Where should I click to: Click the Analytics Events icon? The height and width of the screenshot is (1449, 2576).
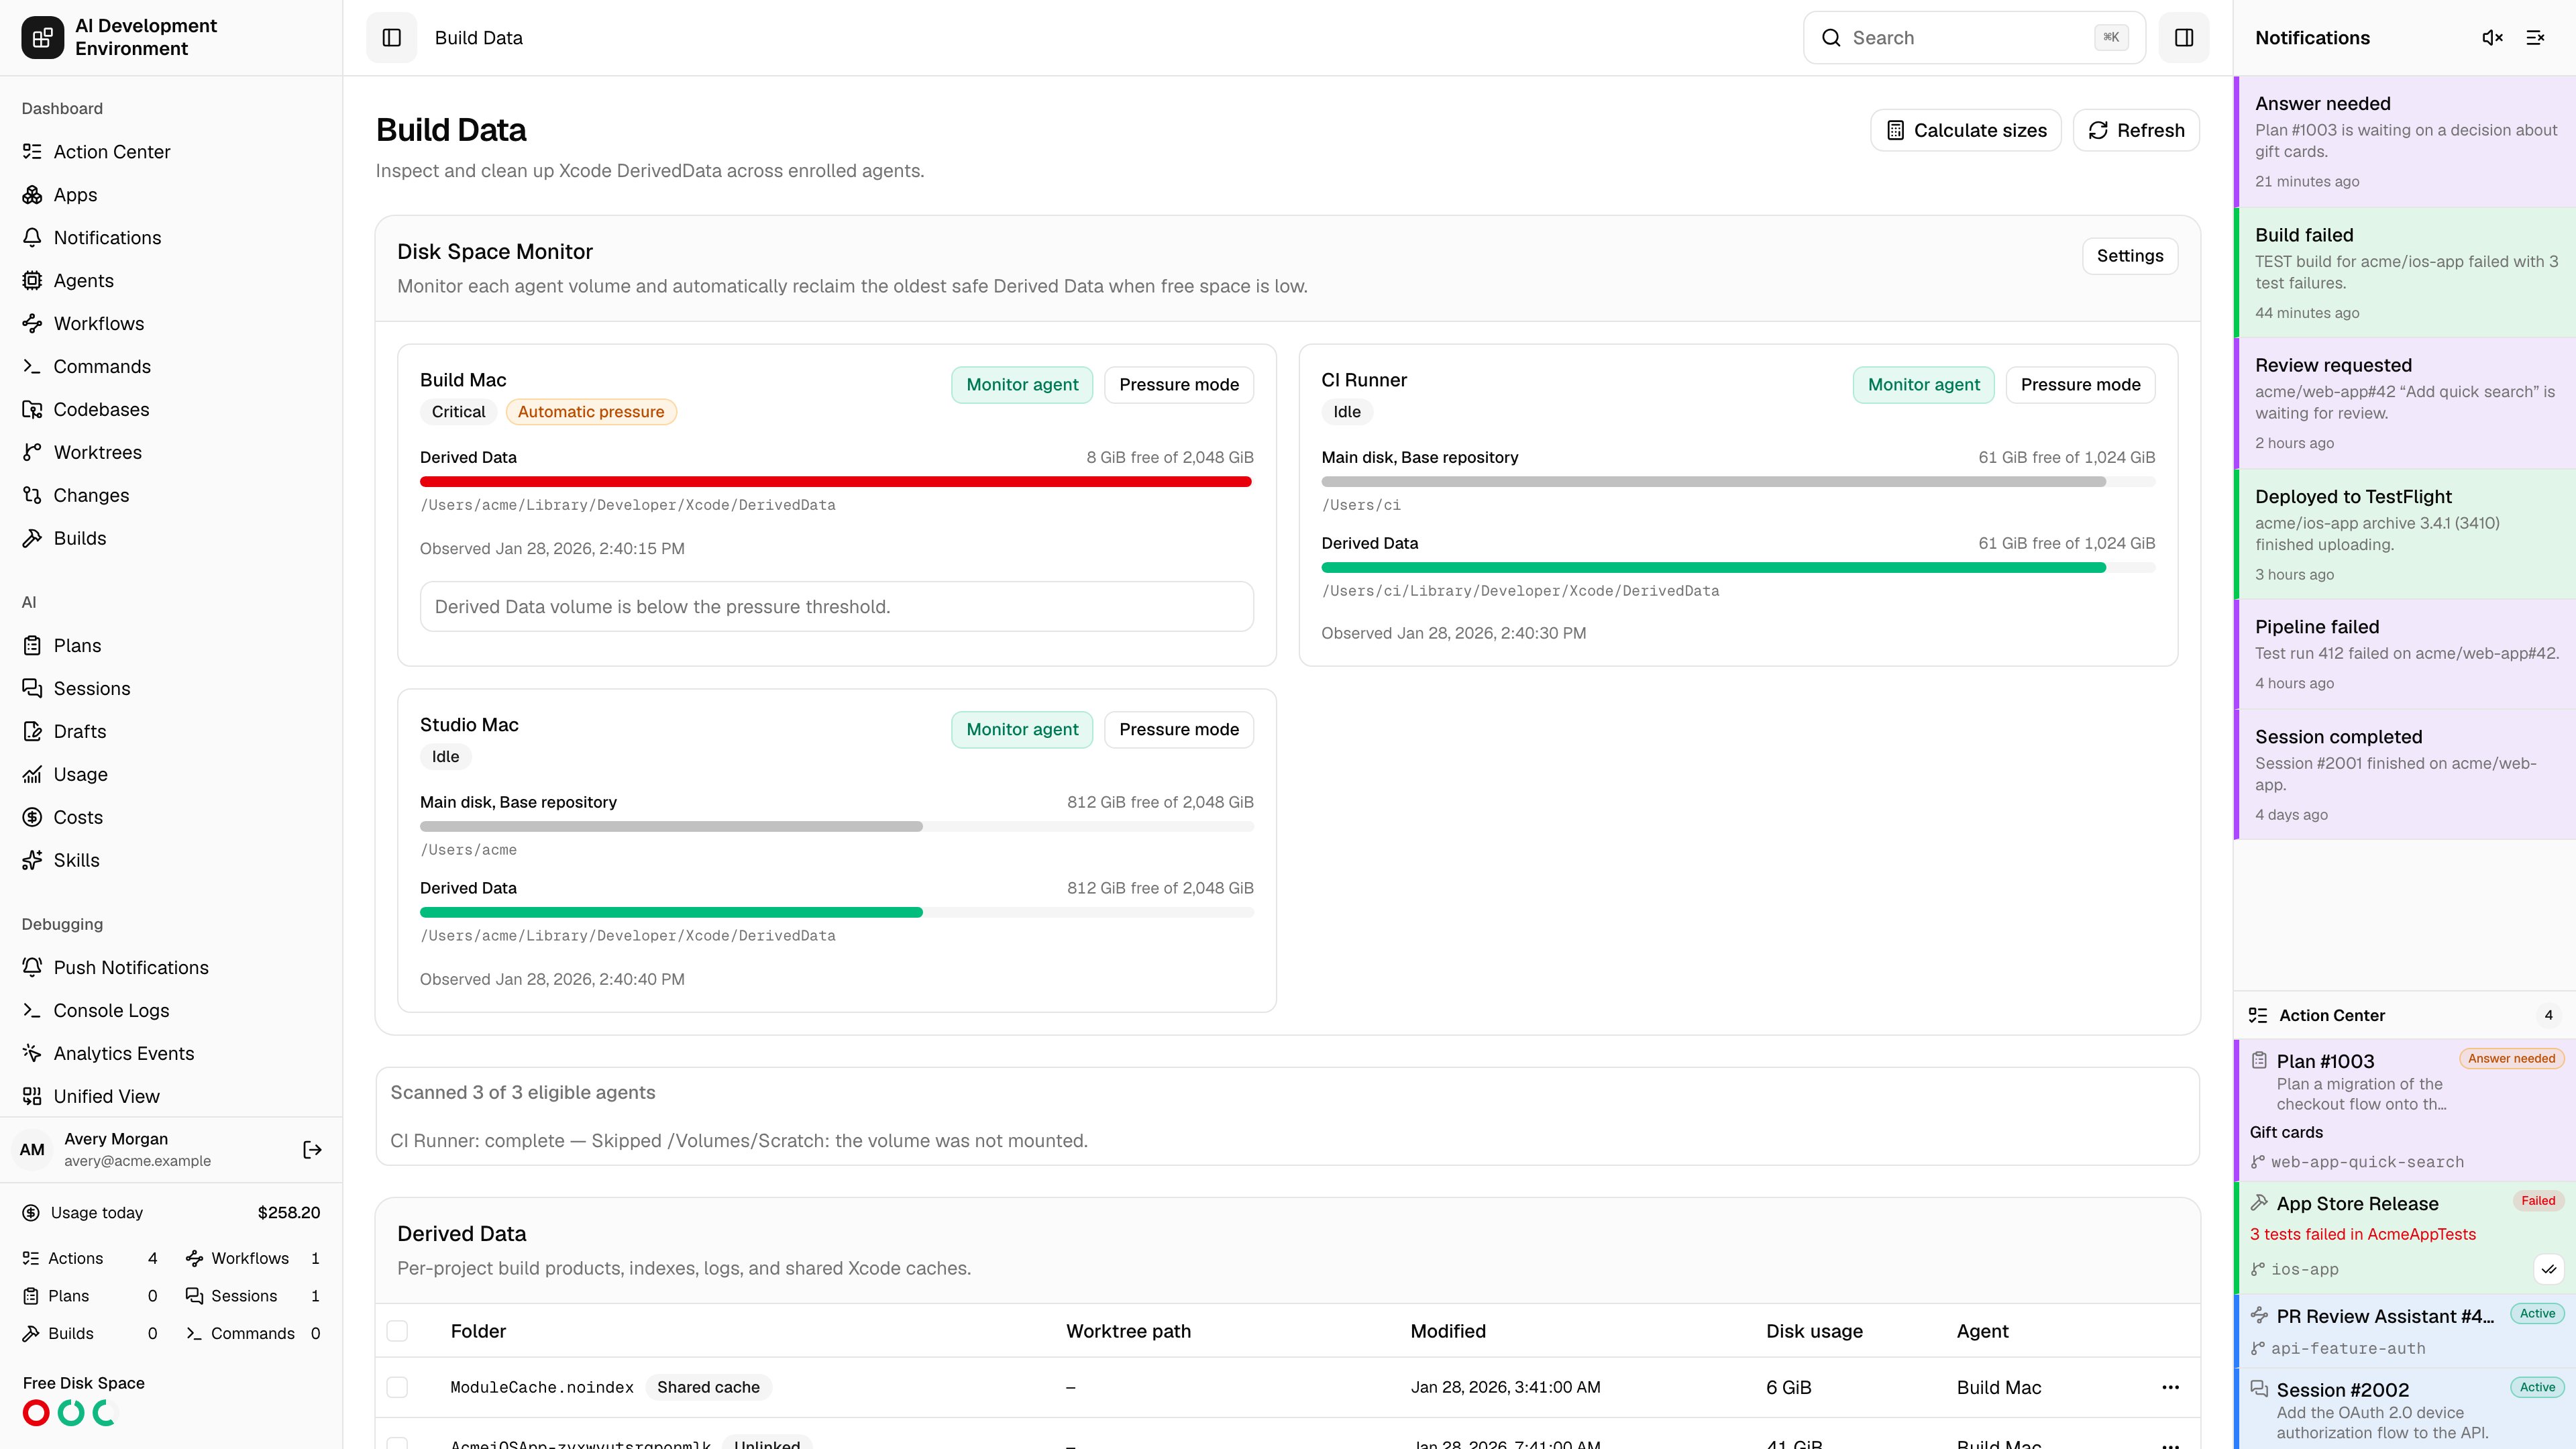coord(32,1054)
